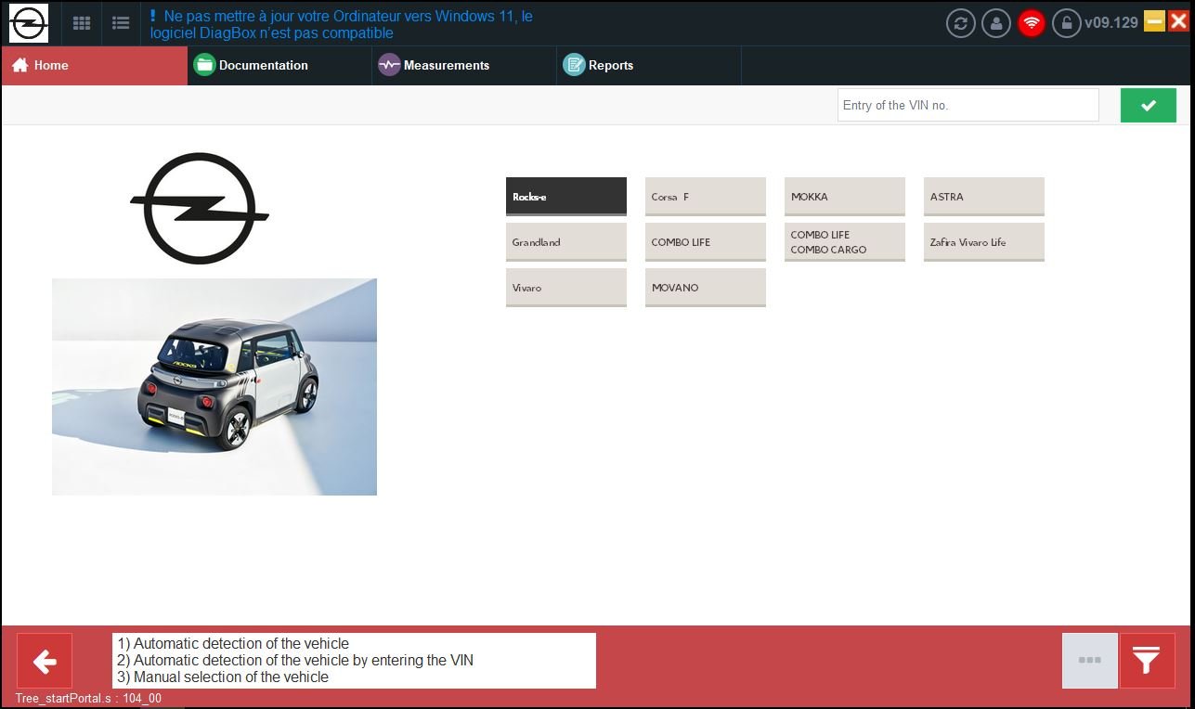The width and height of the screenshot is (1195, 709).
Task: Click the Rocks-e car photo
Action: point(214,387)
